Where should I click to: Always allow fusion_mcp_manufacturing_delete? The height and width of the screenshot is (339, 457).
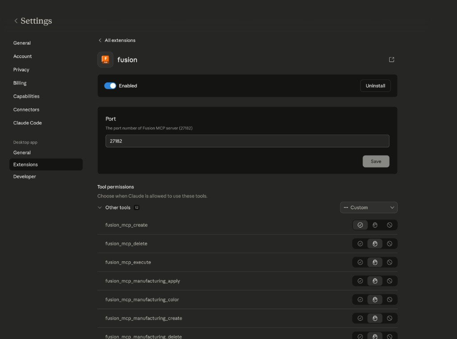pos(360,336)
